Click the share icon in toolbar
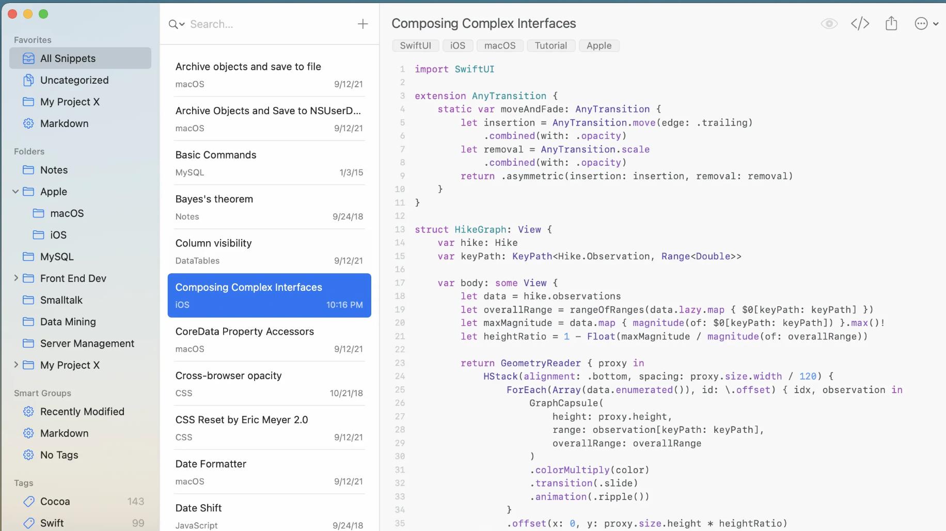 click(x=891, y=24)
